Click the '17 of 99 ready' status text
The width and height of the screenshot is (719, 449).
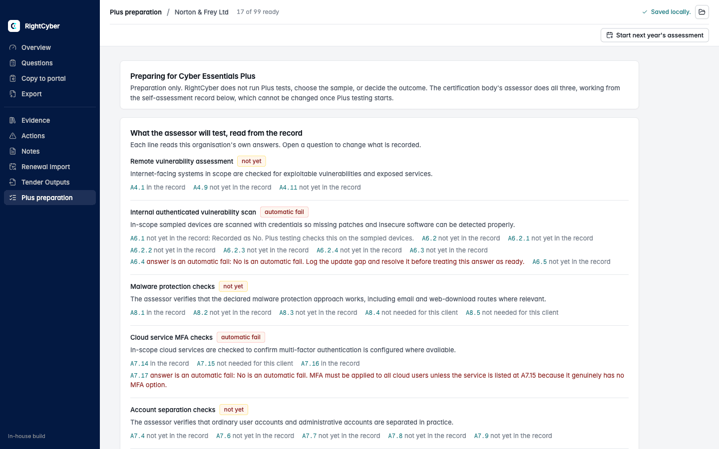(x=258, y=12)
